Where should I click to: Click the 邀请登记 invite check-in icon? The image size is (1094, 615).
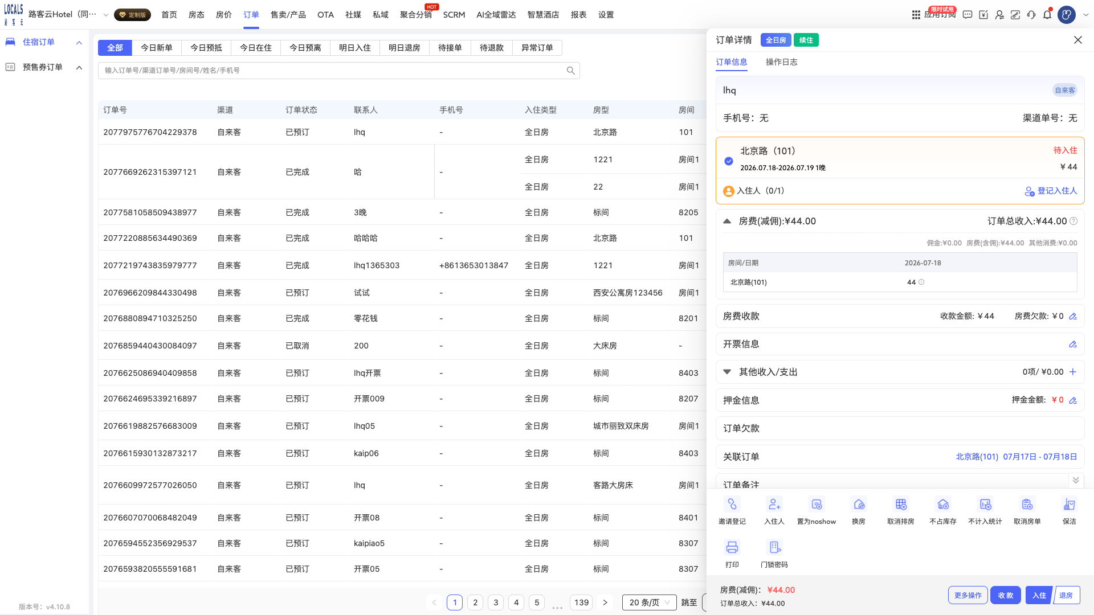pos(732,505)
